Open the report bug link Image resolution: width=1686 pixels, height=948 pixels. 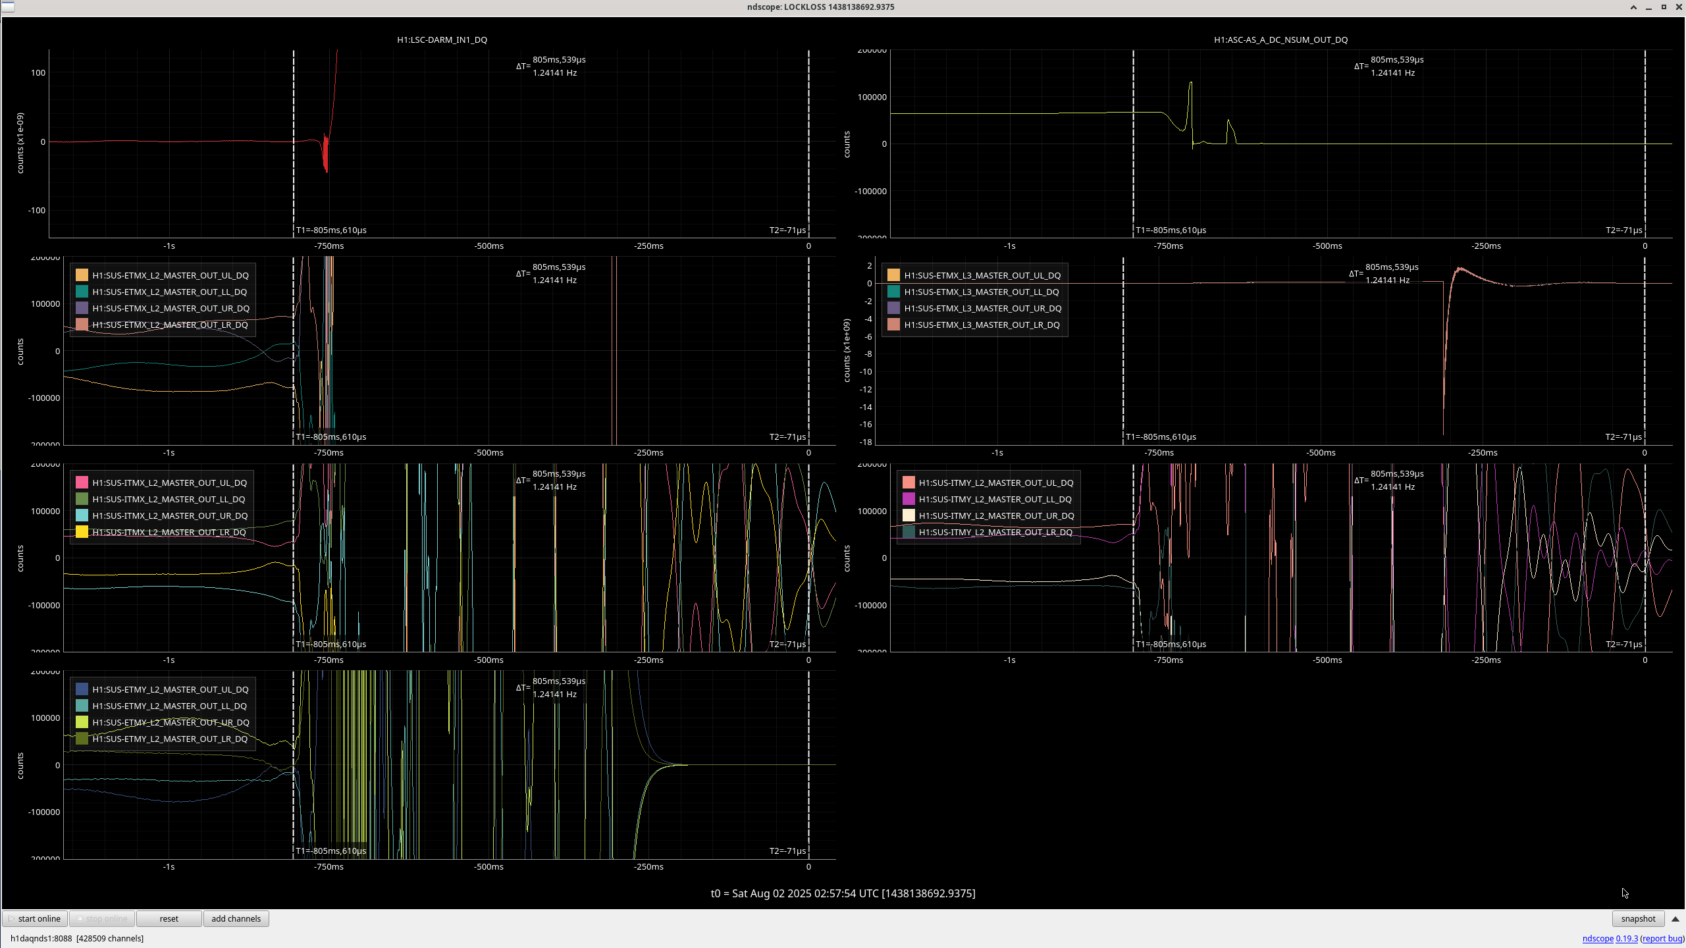[x=1662, y=938]
